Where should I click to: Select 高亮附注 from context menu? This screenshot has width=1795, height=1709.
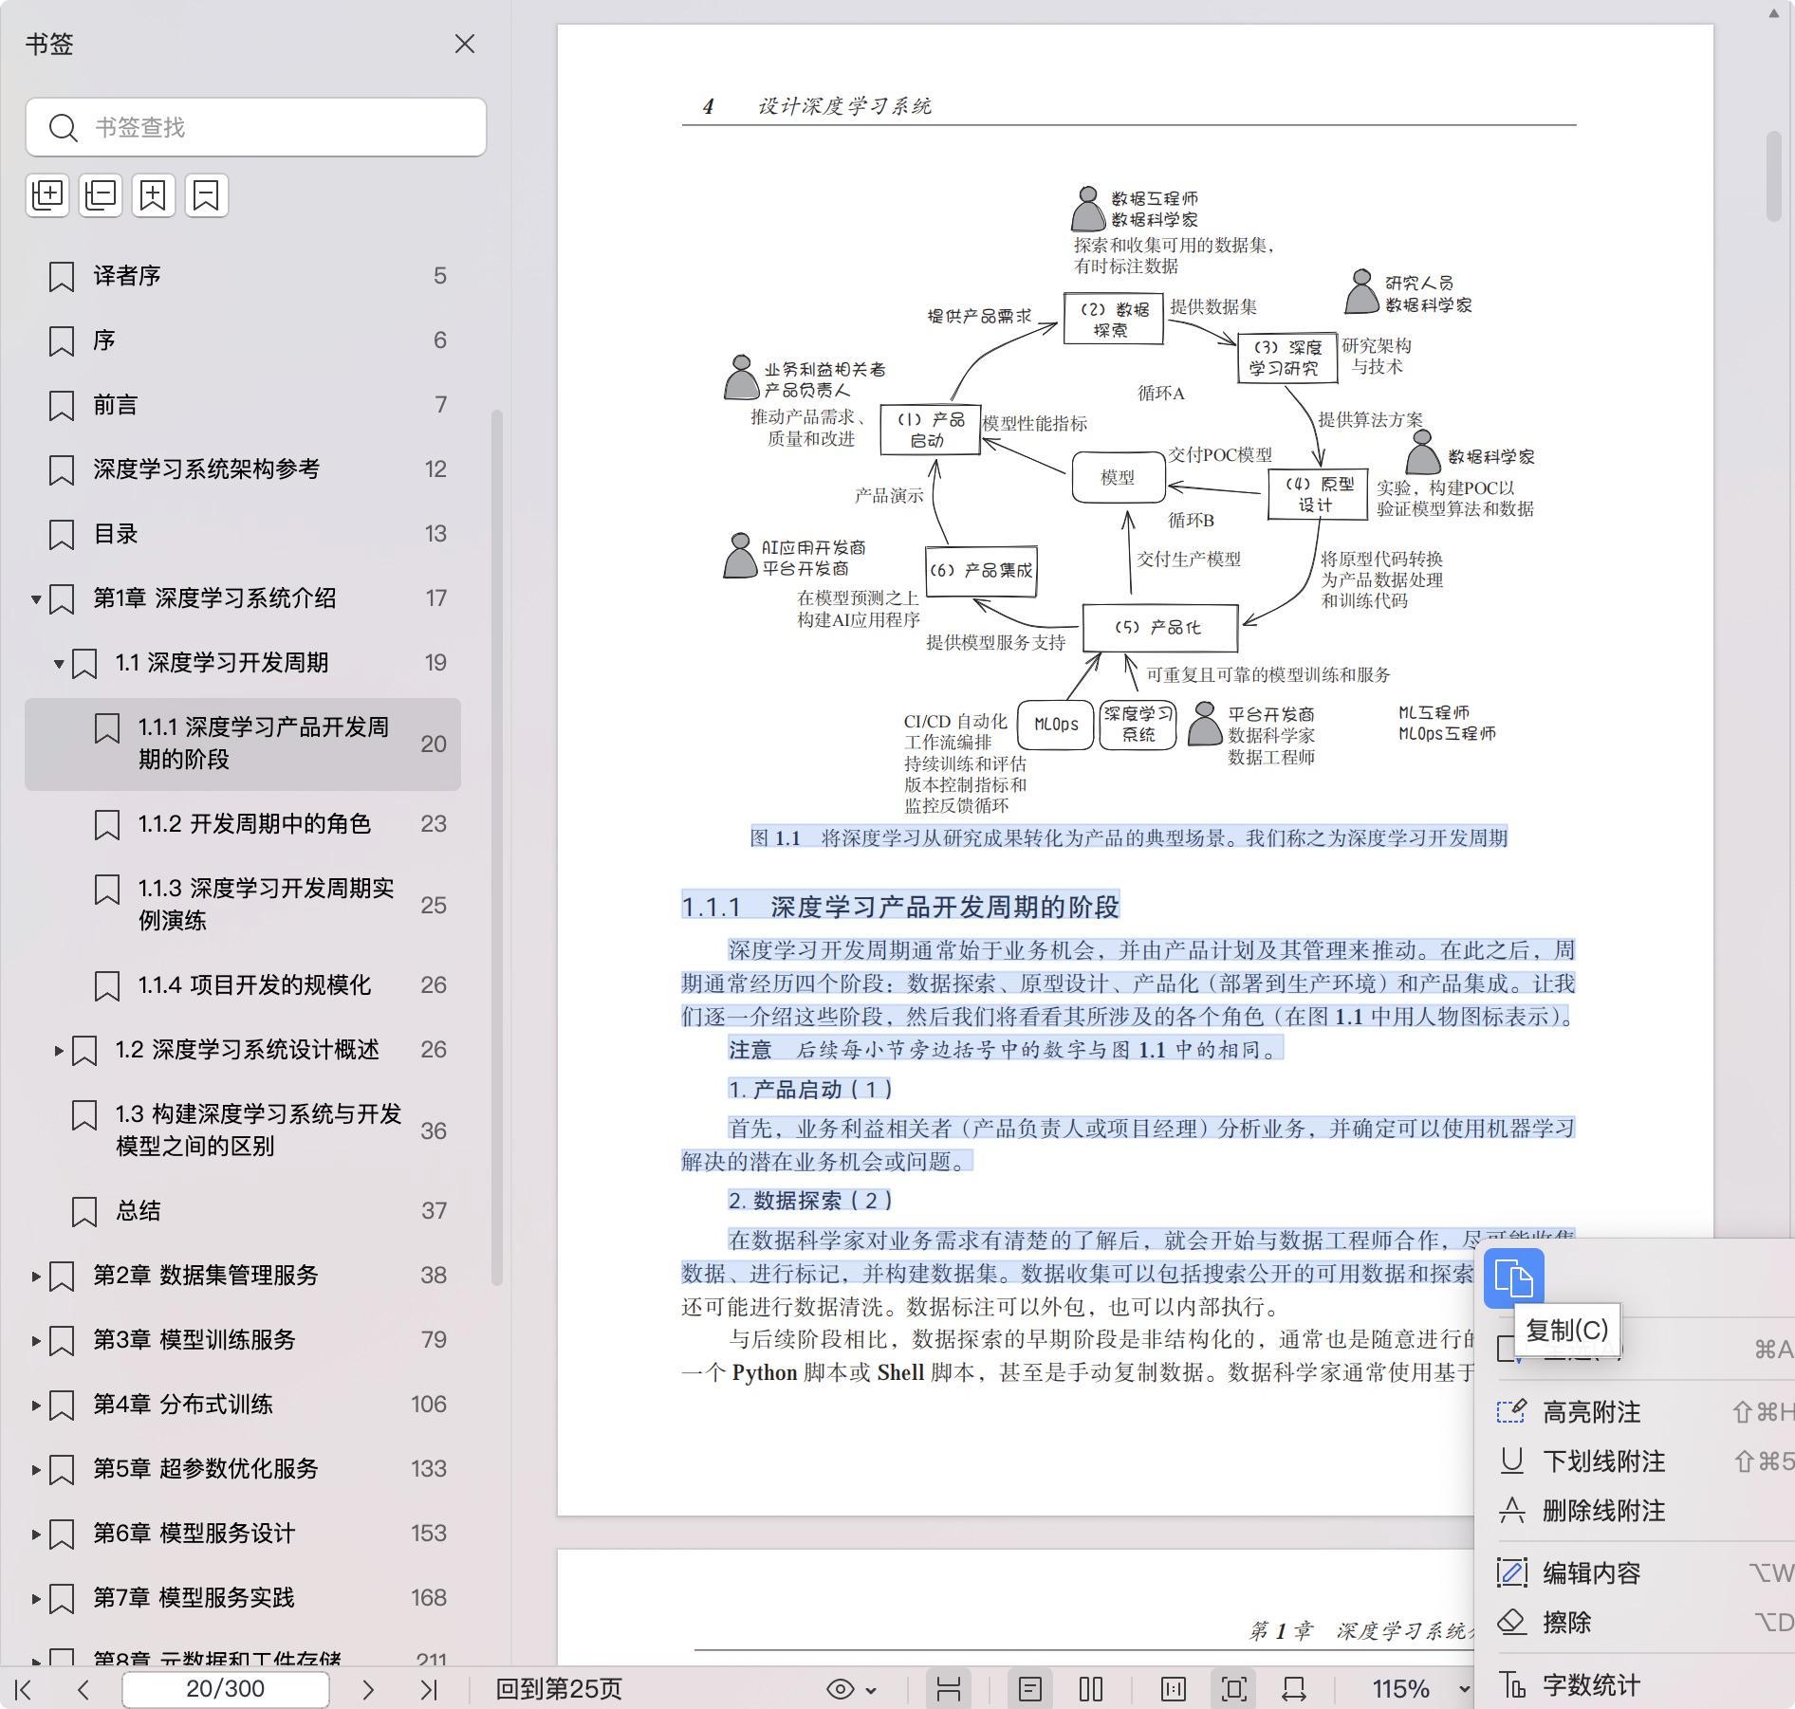(1591, 1412)
